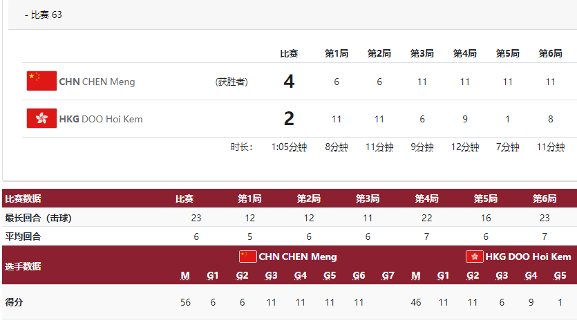This screenshot has height=325, width=577.
Task: Click the 7分钟 fifth game duration
Action: (x=507, y=147)
